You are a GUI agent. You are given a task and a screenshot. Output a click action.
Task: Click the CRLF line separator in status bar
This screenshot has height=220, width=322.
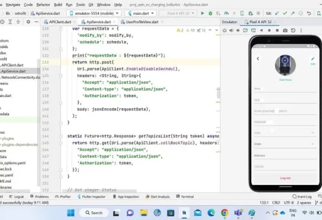[276, 203]
